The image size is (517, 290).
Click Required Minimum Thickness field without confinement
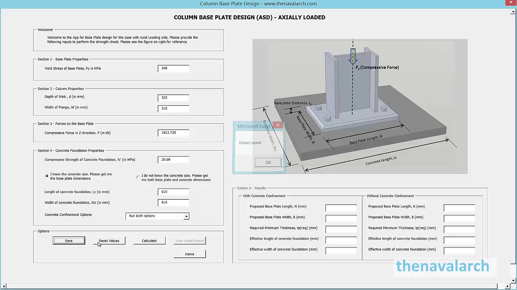(459, 229)
